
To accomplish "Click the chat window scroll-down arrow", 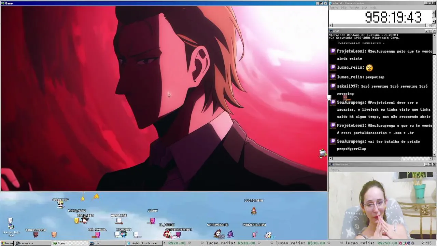I will (x=434, y=155).
